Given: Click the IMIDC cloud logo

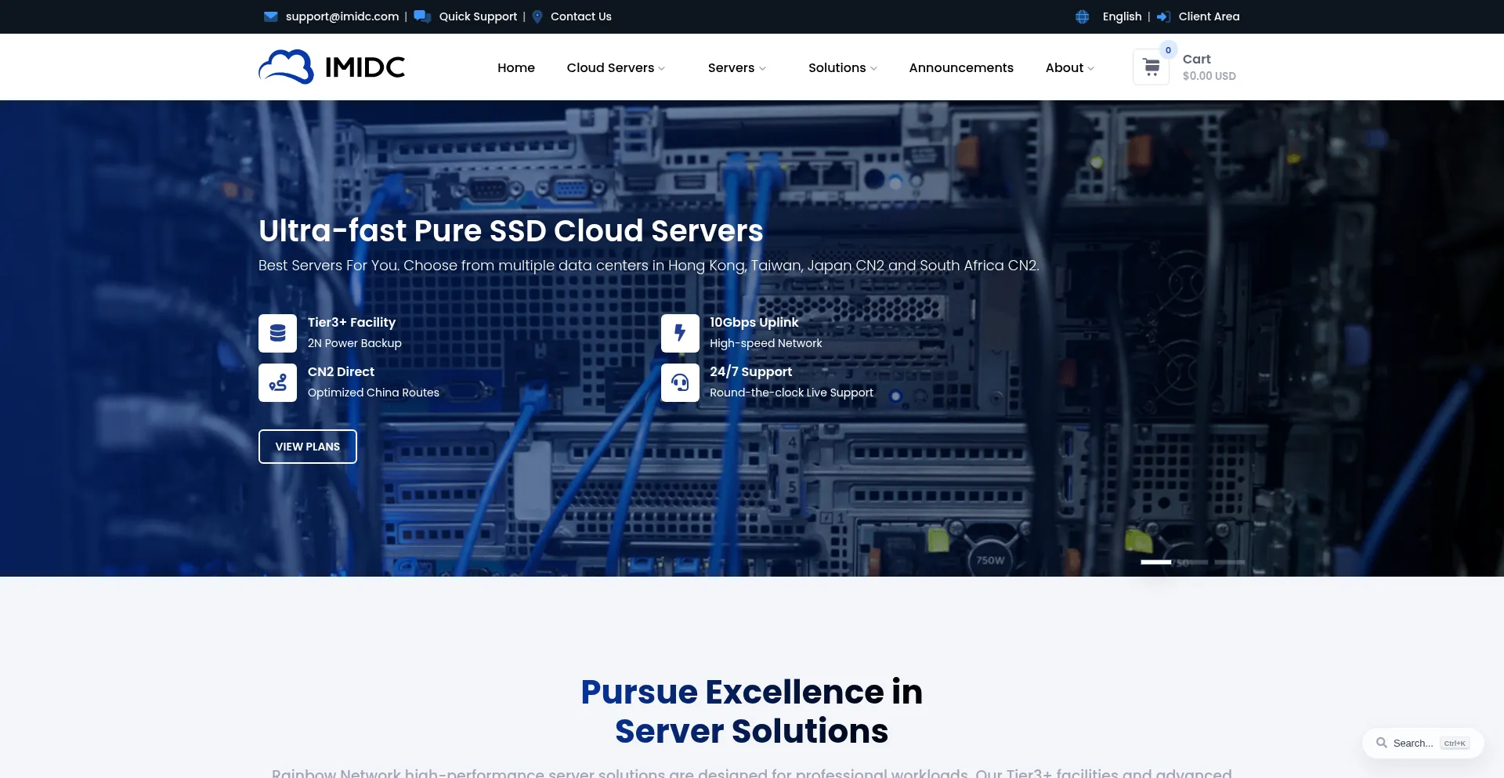Looking at the screenshot, I should tap(332, 67).
